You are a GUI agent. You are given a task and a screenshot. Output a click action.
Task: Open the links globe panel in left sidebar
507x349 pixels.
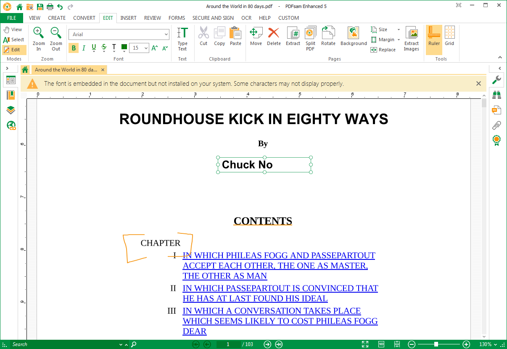tap(11, 125)
